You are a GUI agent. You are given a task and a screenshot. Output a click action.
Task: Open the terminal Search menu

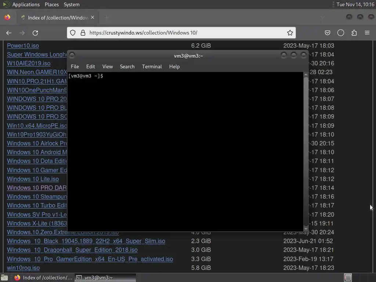coord(127,67)
